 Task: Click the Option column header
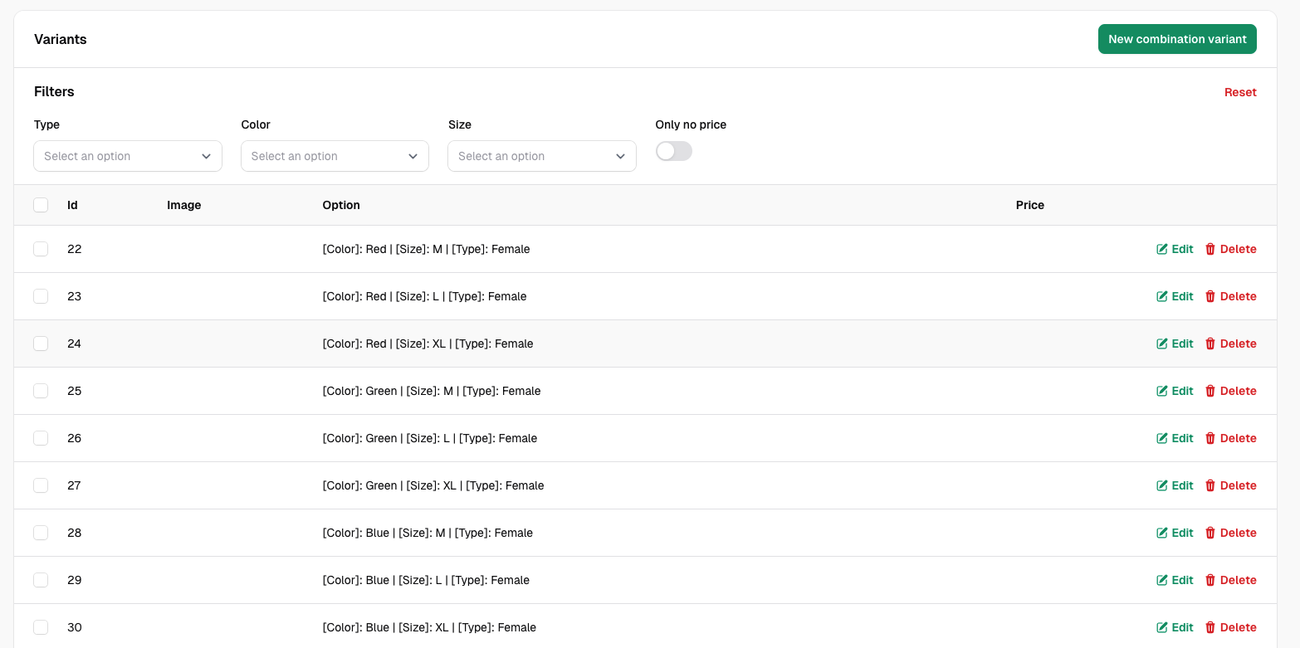(x=341, y=205)
